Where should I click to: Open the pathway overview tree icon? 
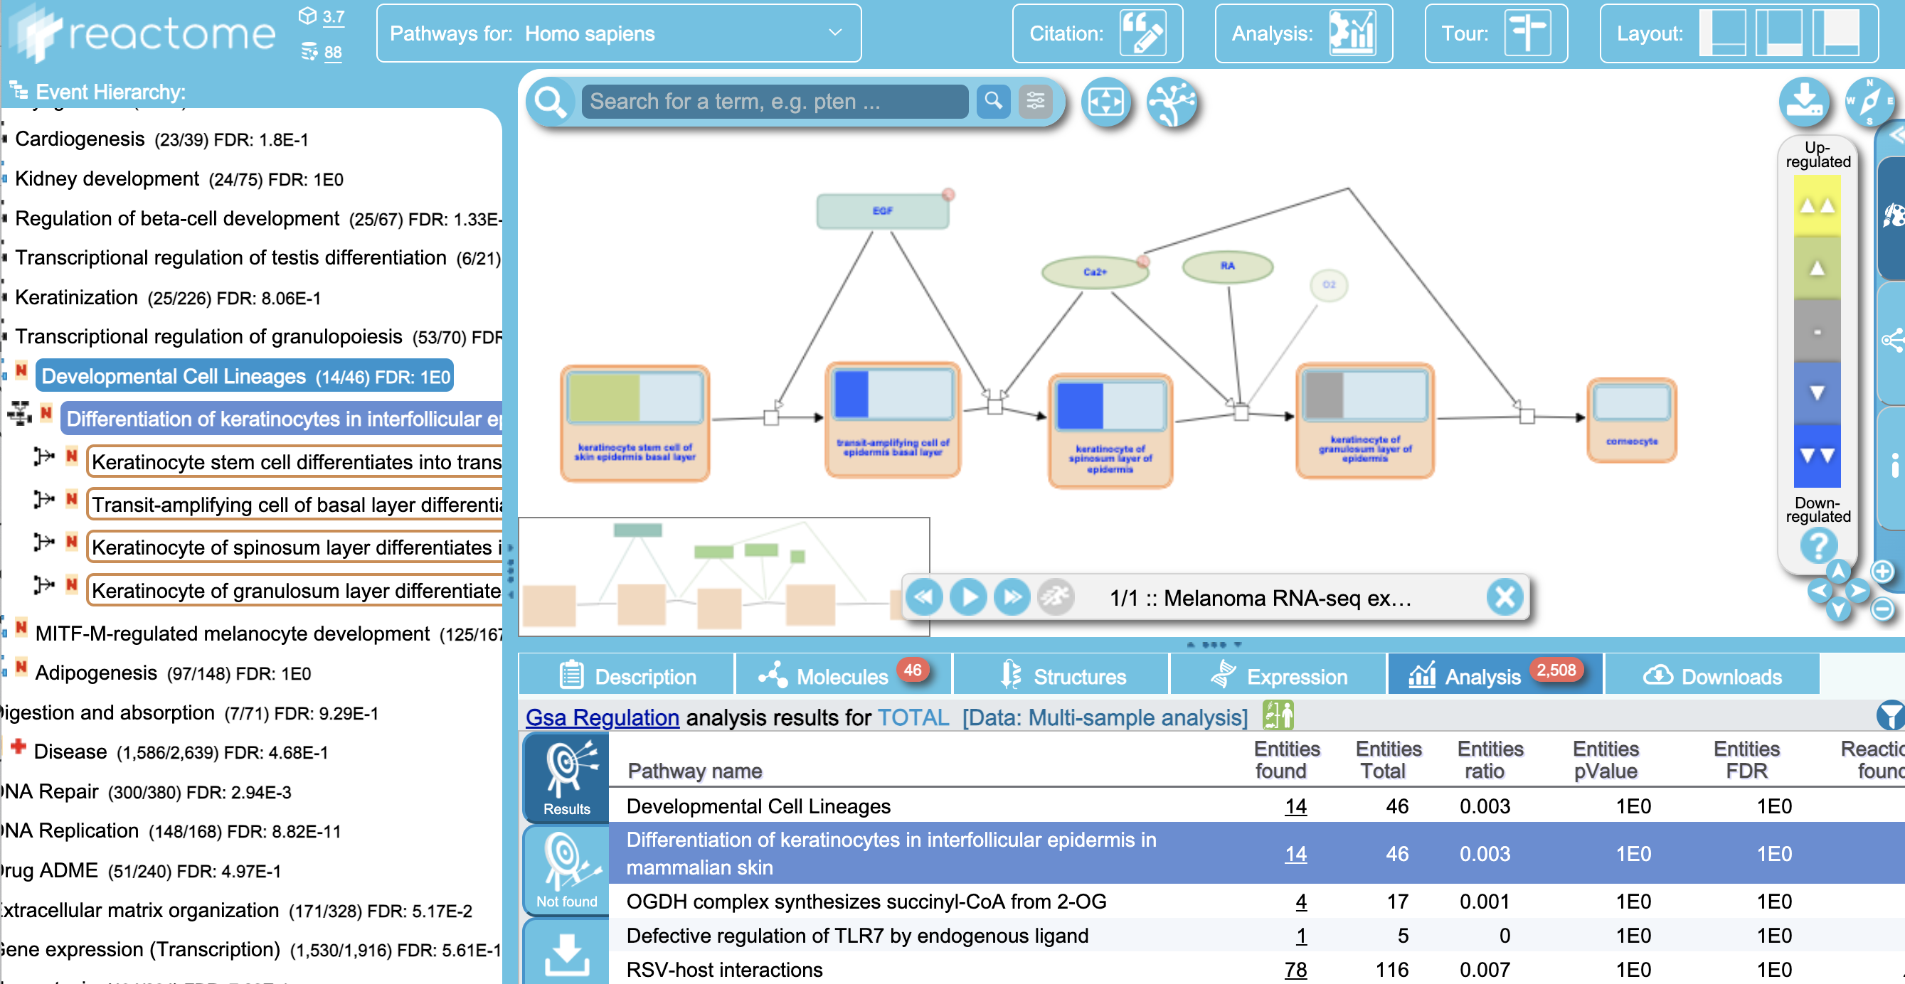click(x=1172, y=102)
